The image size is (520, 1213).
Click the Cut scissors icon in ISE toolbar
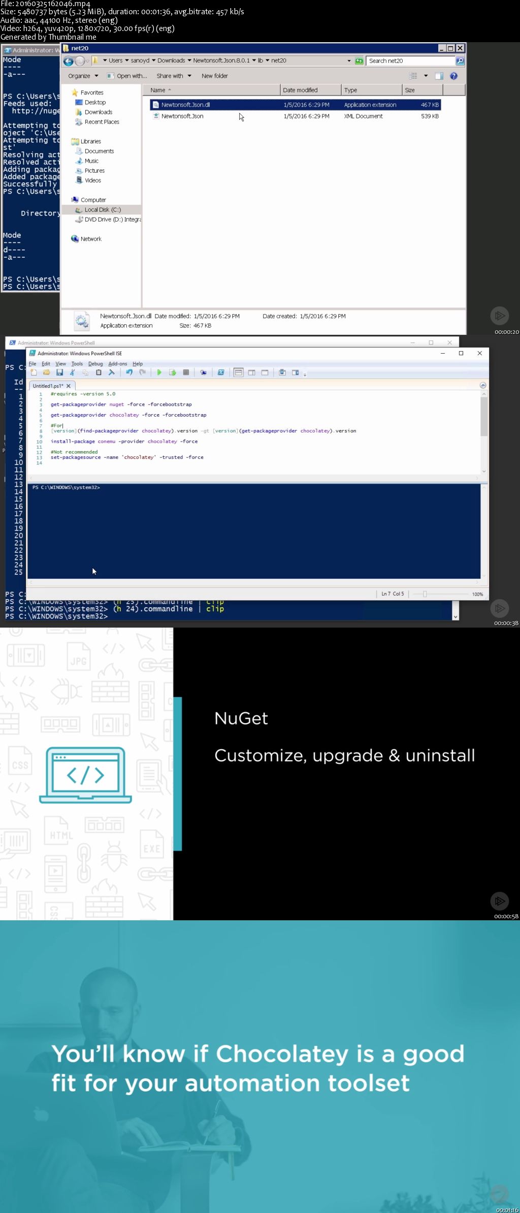(72, 372)
